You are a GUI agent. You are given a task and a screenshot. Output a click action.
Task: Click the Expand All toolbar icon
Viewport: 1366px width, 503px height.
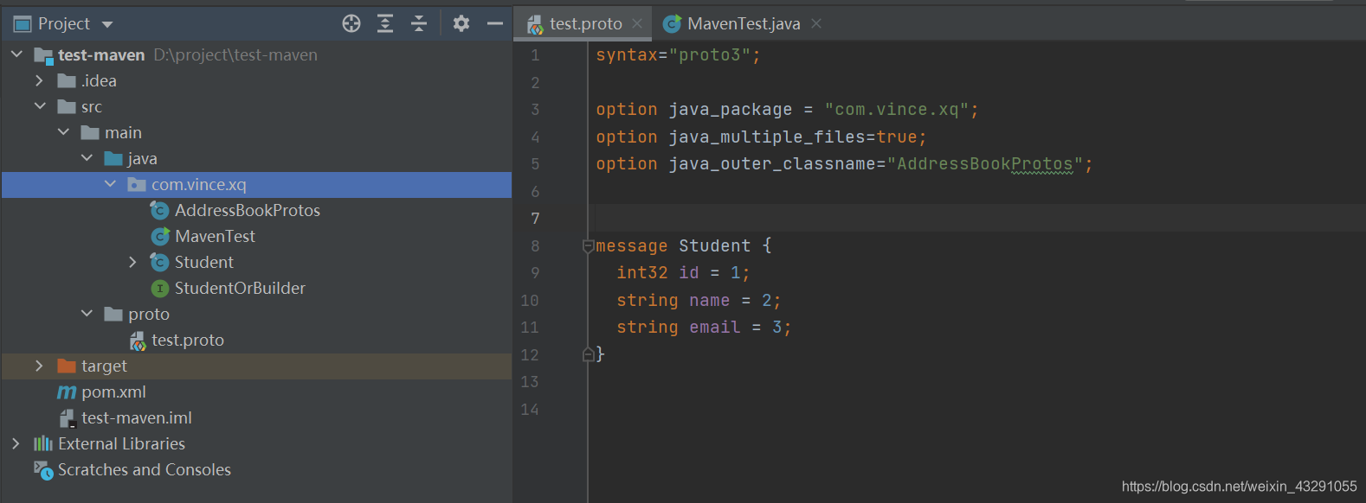coord(385,23)
